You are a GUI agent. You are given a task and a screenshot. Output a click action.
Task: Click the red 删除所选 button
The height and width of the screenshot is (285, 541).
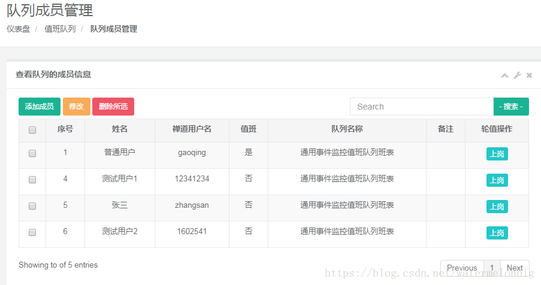coord(113,107)
